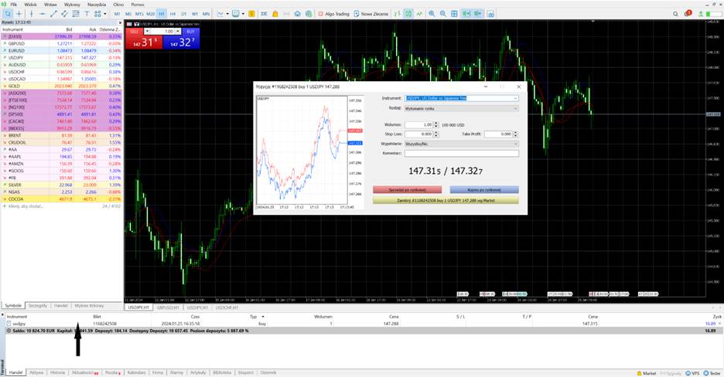Click Nowe Zlecenie toolbar button
The image size is (724, 377).
click(371, 14)
